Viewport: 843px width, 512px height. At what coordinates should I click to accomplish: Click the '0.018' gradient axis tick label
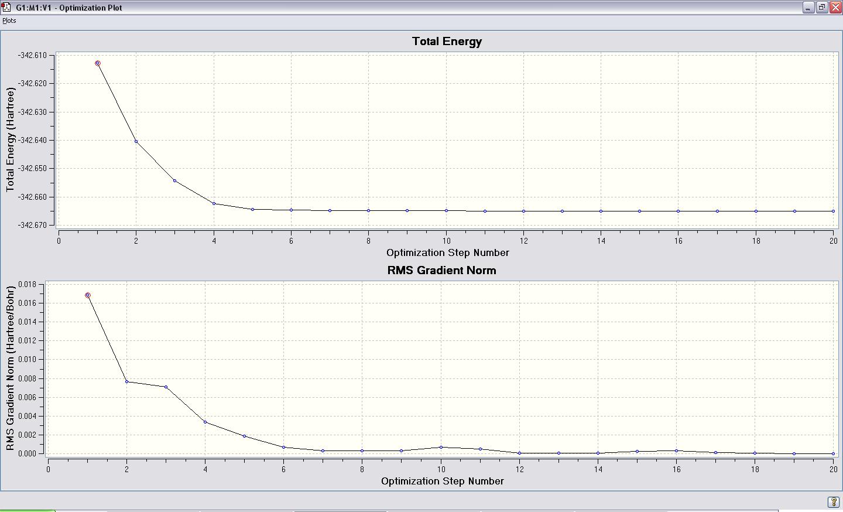click(x=27, y=284)
